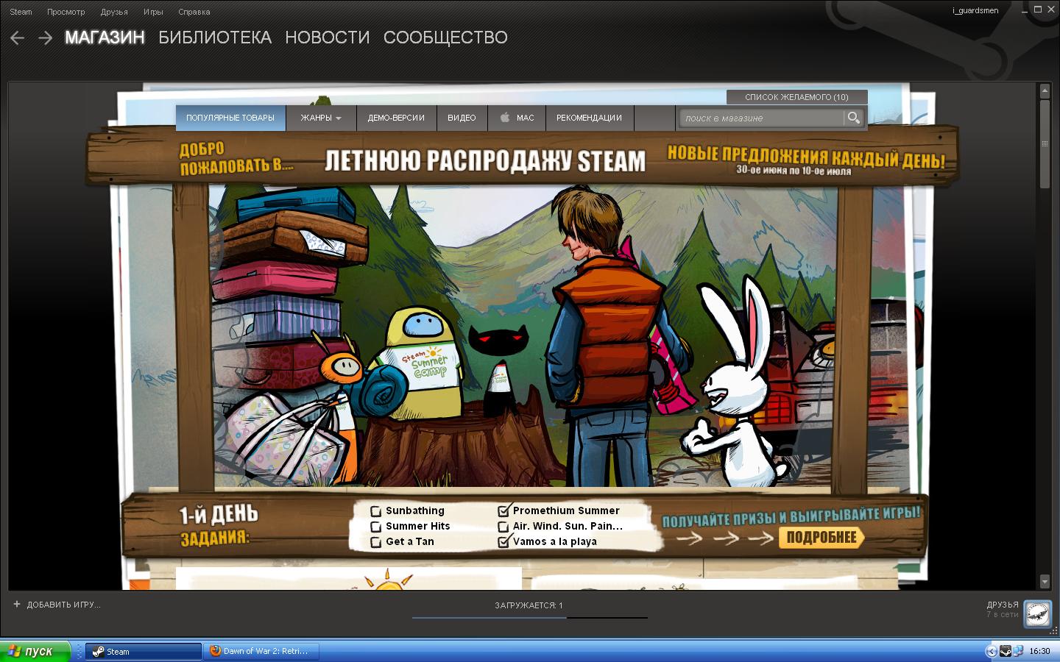Open Видео tab
The height and width of the screenshot is (662, 1060).
click(x=462, y=118)
